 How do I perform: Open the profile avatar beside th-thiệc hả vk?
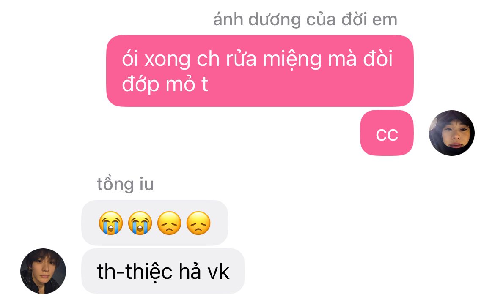[43, 271]
